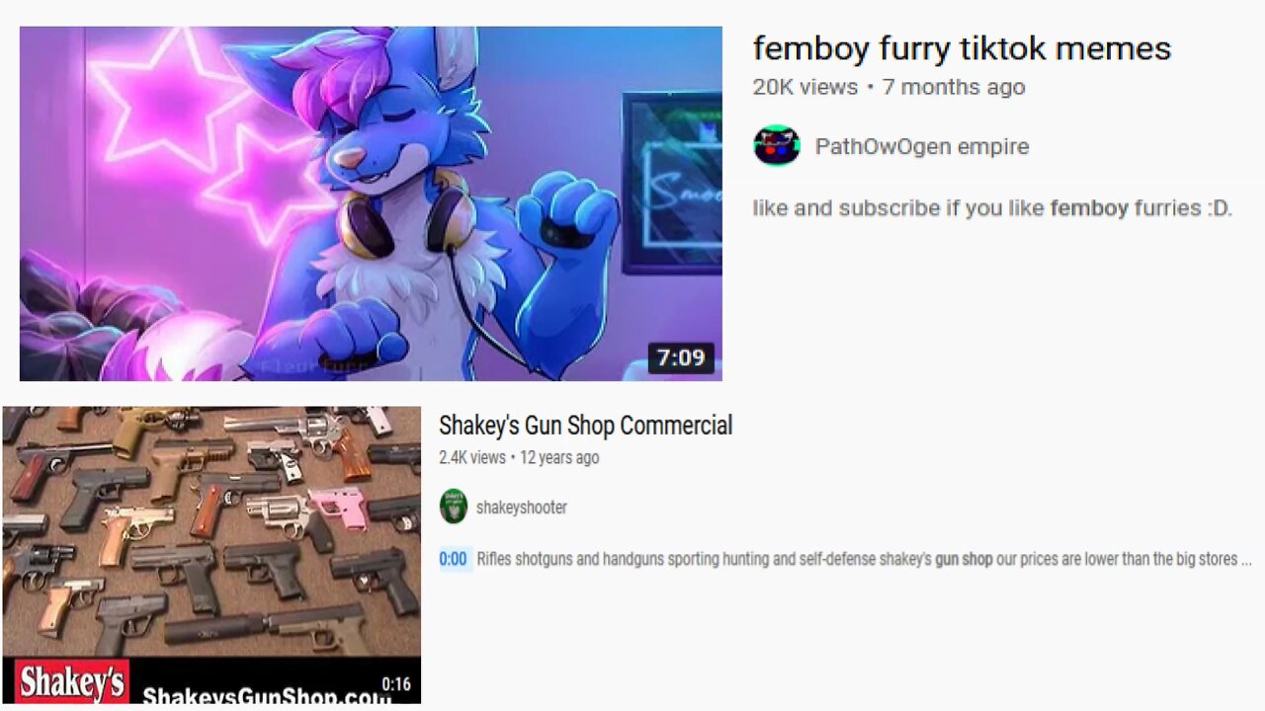This screenshot has width=1265, height=711.
Task: Click the "Rifles shotguns and handguns" transcript snippet
Action: pos(865,559)
